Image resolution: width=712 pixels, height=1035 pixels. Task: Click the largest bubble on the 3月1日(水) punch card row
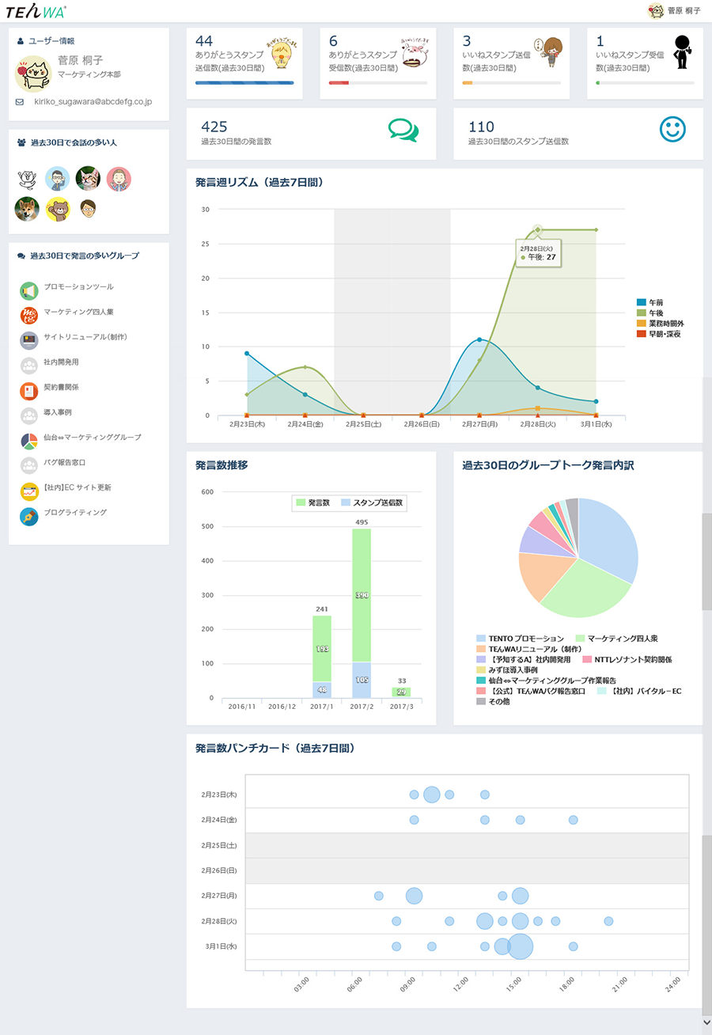(x=520, y=946)
